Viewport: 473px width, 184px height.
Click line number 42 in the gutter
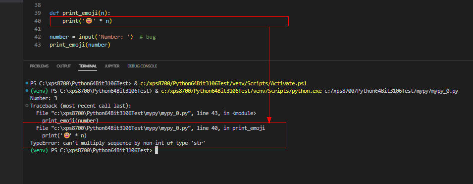point(38,37)
